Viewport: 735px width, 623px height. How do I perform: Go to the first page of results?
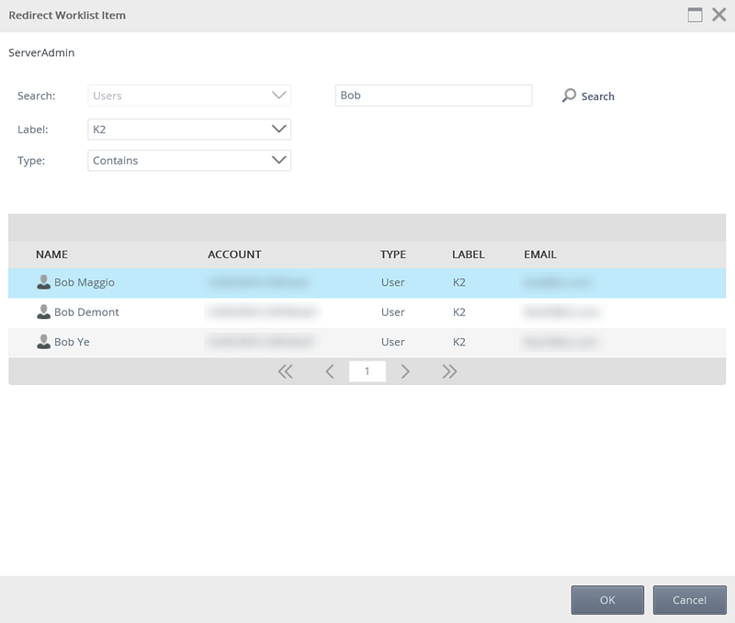pyautogui.click(x=285, y=371)
